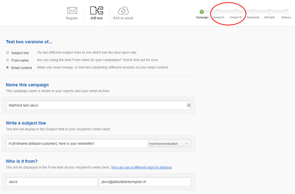Jump to the Content B step

point(235,12)
